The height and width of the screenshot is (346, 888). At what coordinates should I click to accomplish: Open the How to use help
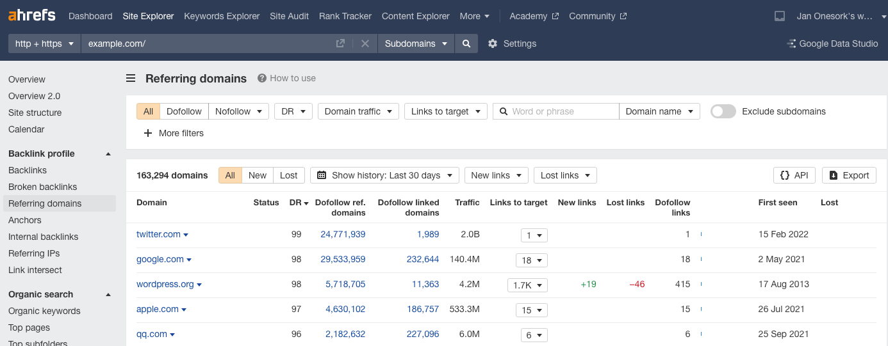tap(286, 78)
